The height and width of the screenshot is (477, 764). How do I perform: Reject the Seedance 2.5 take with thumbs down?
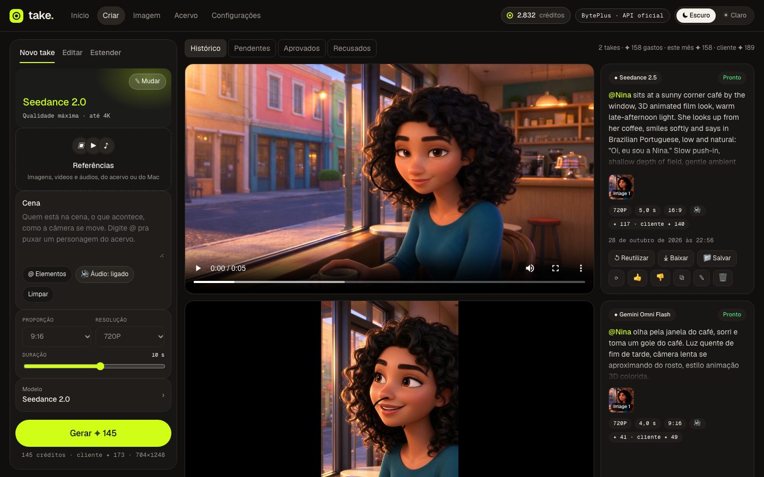click(660, 278)
